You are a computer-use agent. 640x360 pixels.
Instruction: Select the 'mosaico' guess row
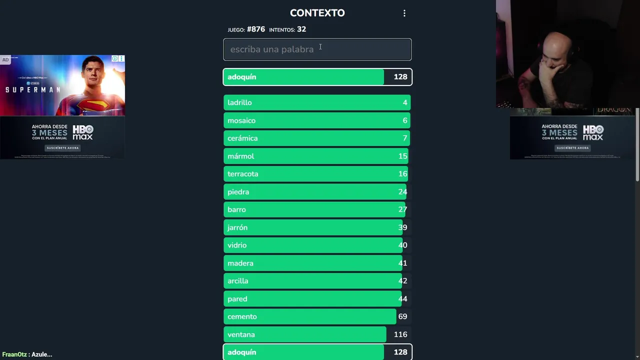(x=317, y=120)
